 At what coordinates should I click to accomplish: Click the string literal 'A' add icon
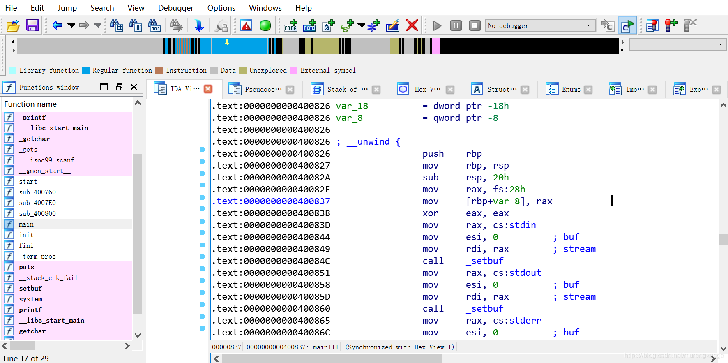click(x=329, y=25)
